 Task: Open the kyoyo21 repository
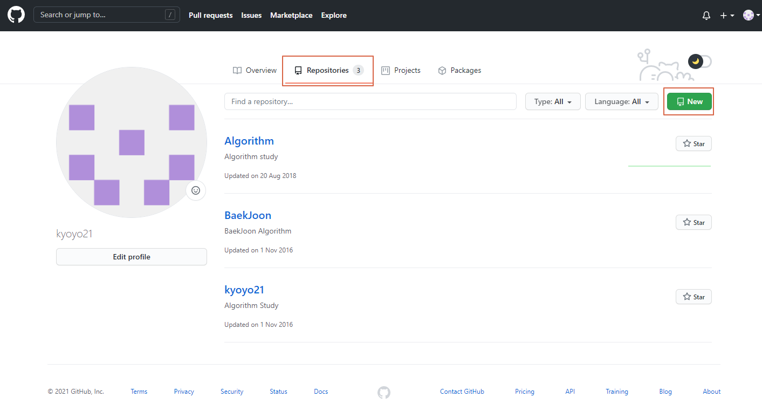click(244, 290)
